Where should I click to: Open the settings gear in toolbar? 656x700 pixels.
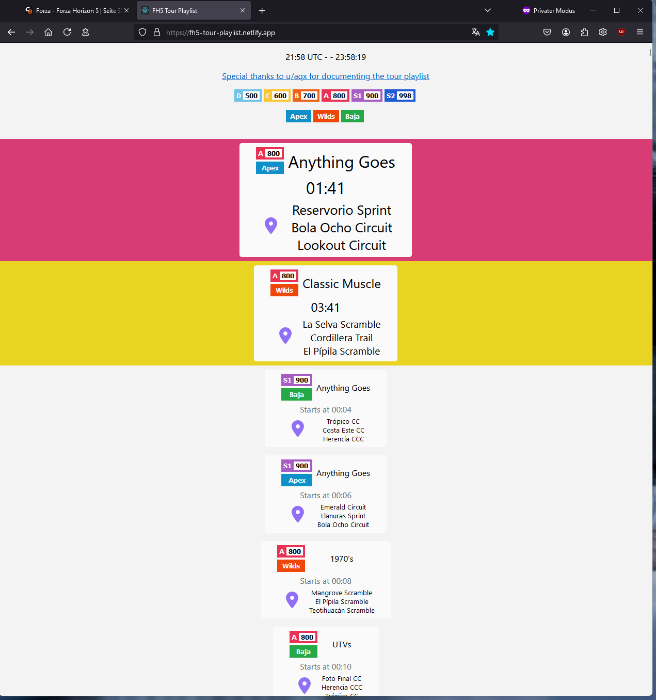click(603, 32)
